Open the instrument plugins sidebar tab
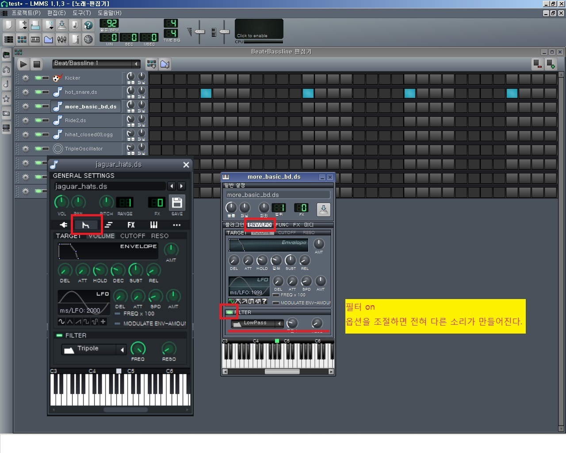Screen dimensions: 566x453 tap(6, 55)
